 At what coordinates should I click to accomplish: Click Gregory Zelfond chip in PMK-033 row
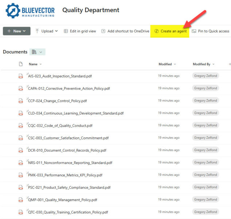click(x=205, y=175)
